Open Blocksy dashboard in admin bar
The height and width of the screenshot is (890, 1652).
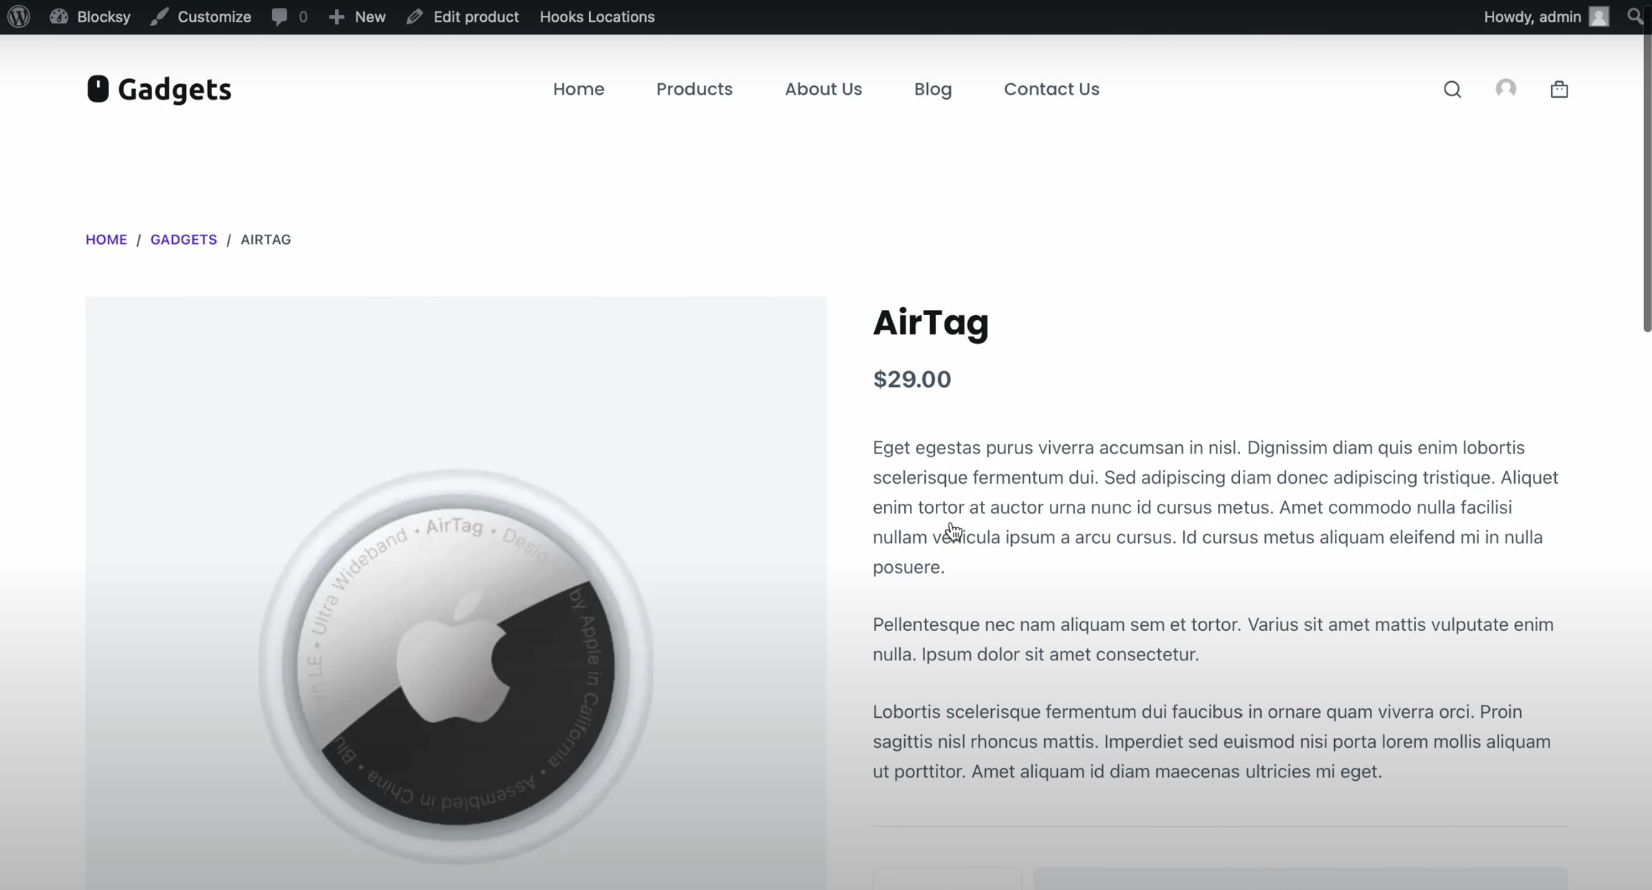[x=90, y=17]
